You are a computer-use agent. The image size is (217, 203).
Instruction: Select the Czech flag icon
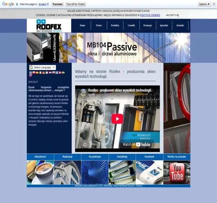coord(54,72)
